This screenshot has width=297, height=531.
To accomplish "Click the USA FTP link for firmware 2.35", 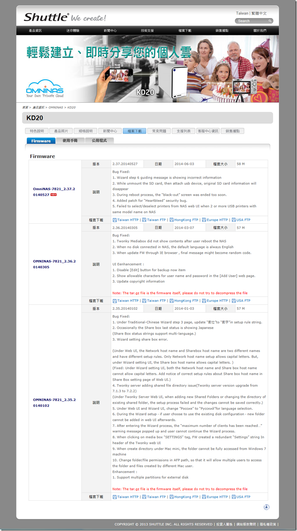I will [x=243, y=497].
